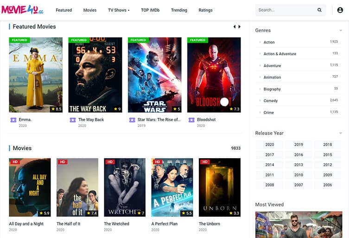The width and height of the screenshot is (349, 238).
Task: Open the Most Viewed featured thumbnail
Action: [x=298, y=225]
